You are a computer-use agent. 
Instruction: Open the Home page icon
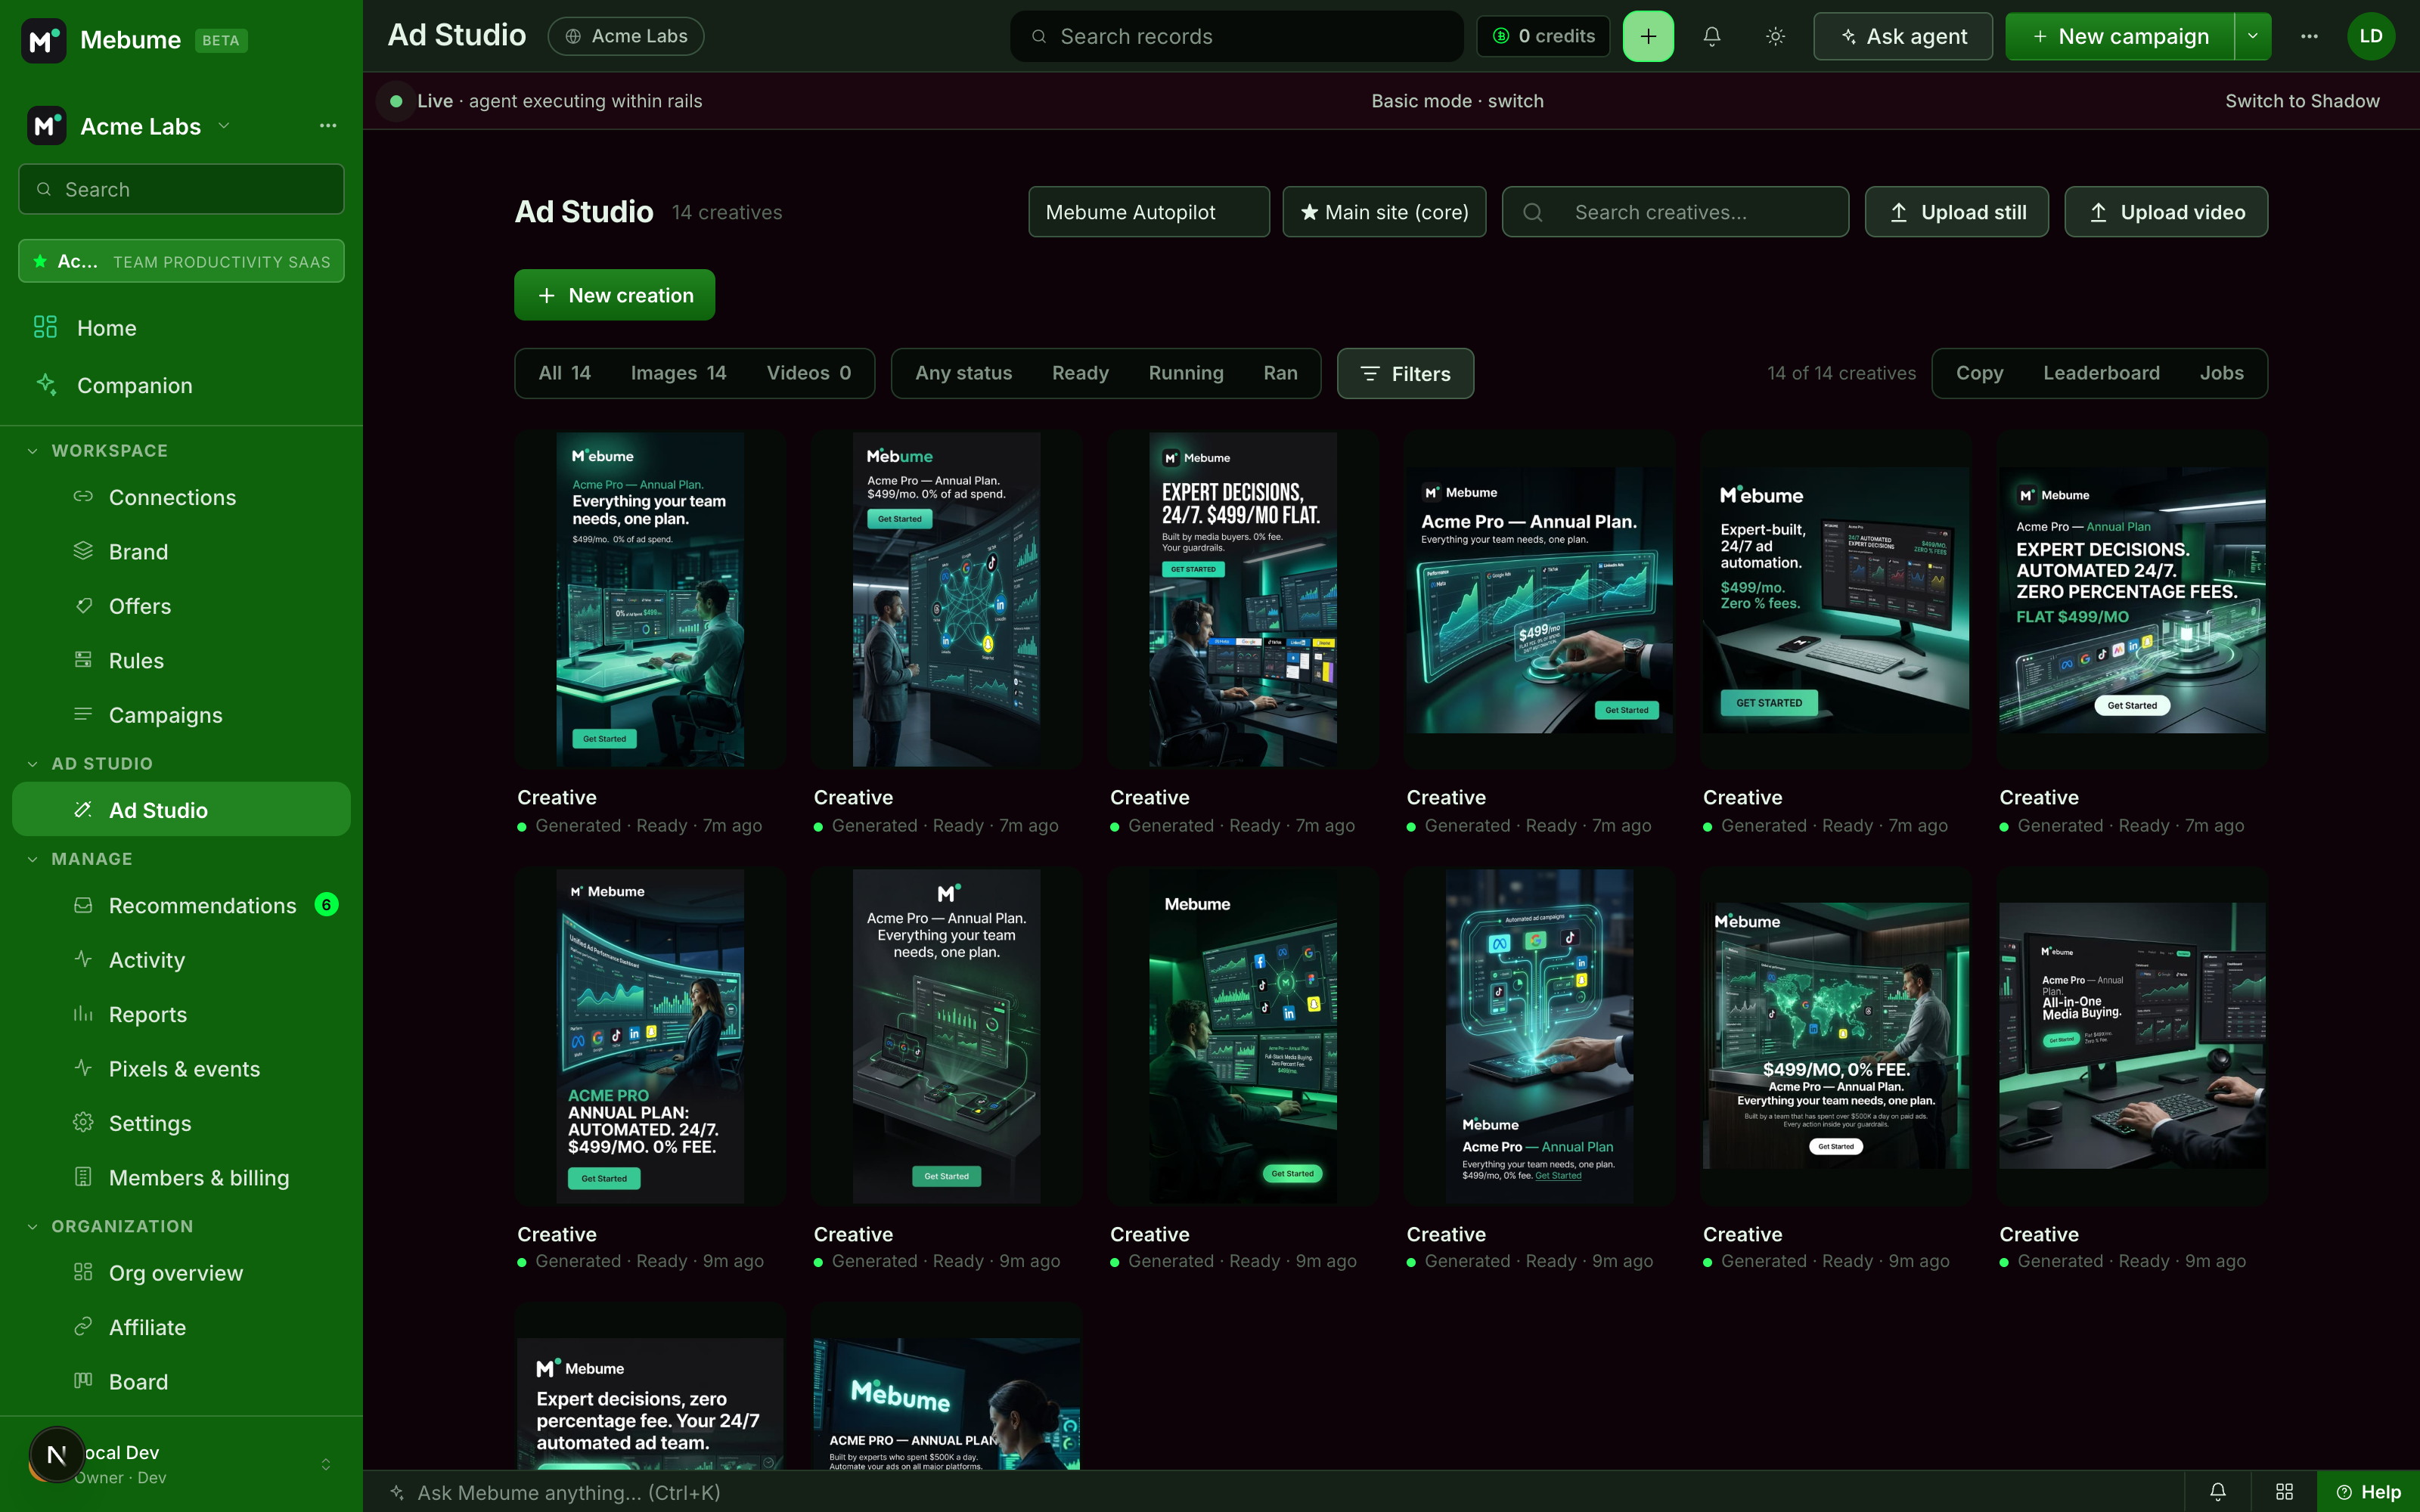(45, 327)
